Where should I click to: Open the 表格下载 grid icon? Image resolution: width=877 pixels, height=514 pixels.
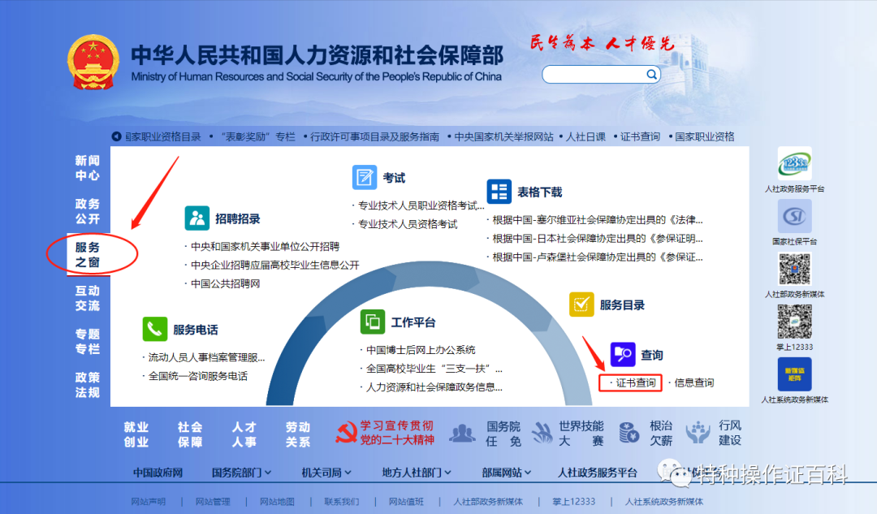499,192
